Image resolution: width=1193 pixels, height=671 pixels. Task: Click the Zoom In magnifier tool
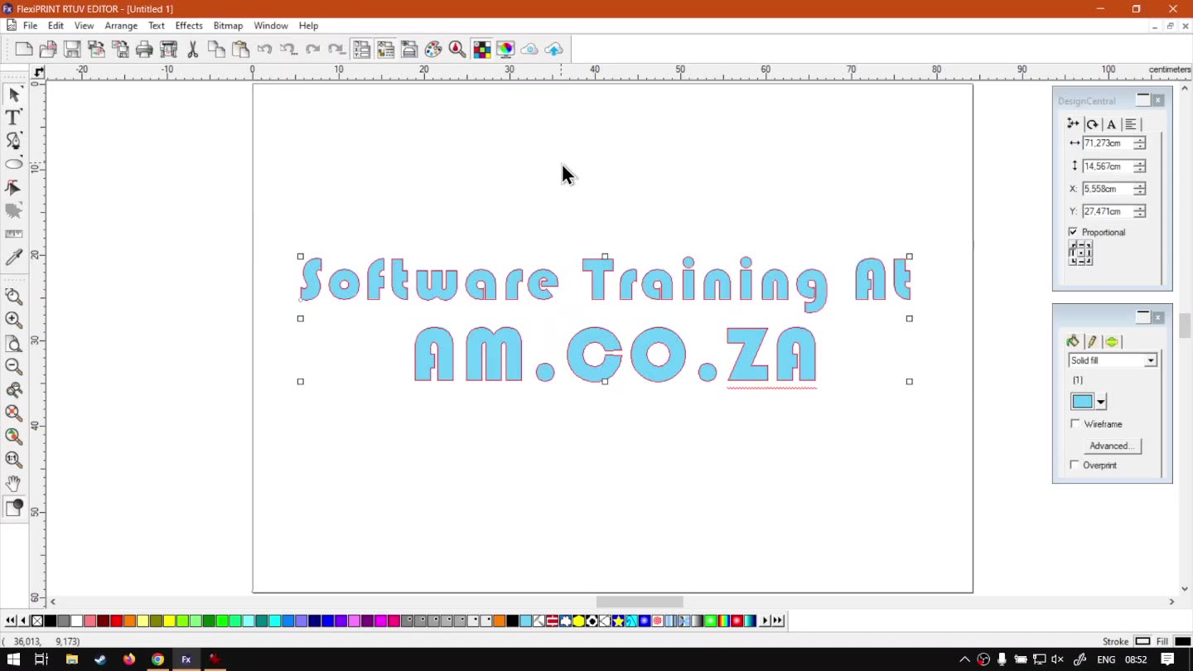coord(13,320)
